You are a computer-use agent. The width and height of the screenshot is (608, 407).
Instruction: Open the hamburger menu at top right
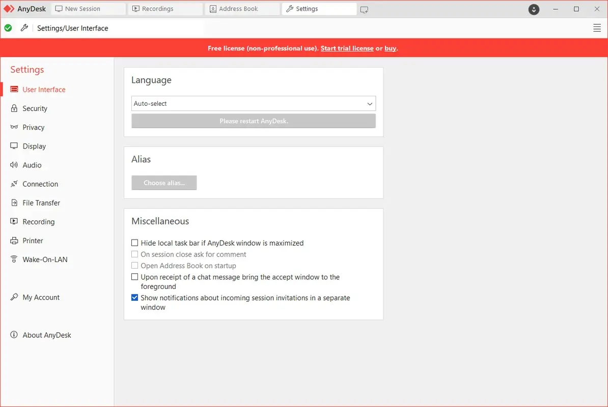tap(597, 28)
